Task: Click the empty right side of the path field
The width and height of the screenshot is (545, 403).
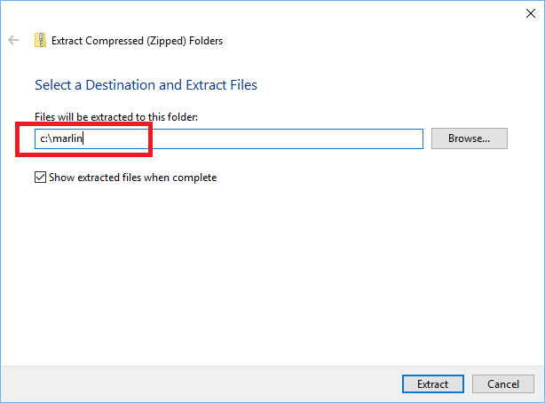Action: pos(355,138)
